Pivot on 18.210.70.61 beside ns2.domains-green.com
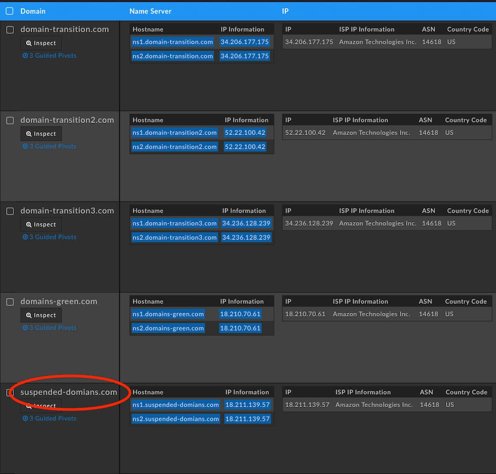496x474 pixels. pyautogui.click(x=241, y=328)
